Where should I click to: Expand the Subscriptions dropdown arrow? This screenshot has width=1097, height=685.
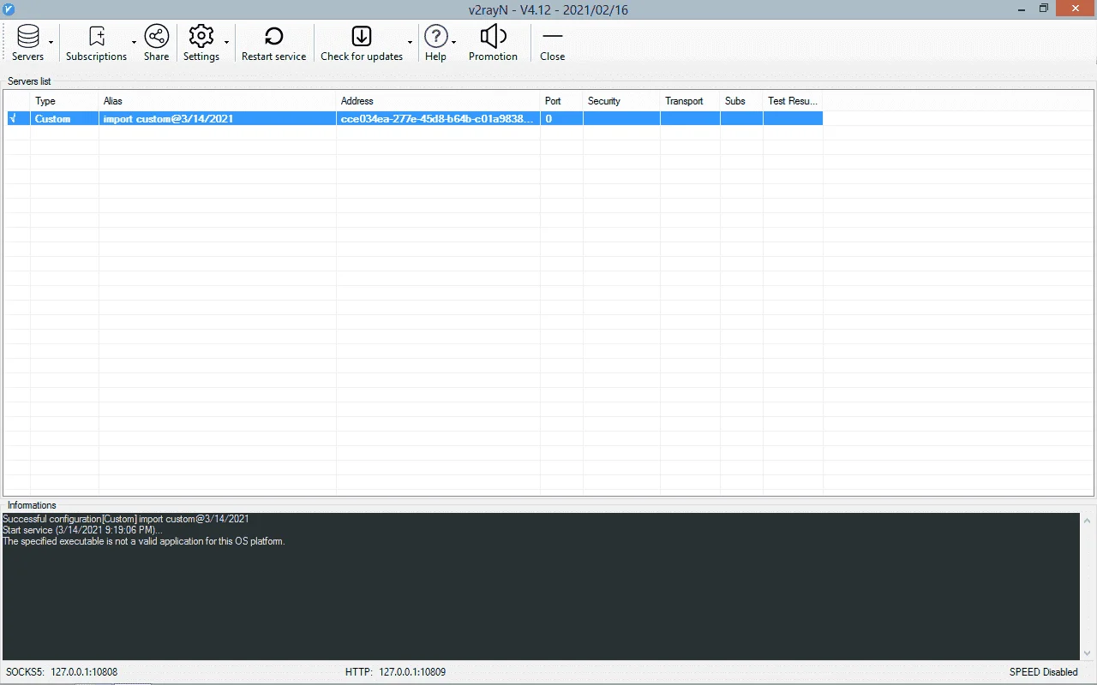pyautogui.click(x=134, y=43)
